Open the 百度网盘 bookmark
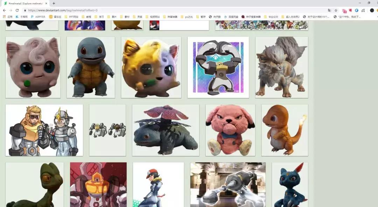378x207 pixels. (x=231, y=17)
